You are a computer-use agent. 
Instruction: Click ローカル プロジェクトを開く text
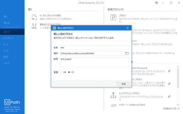(50, 15)
